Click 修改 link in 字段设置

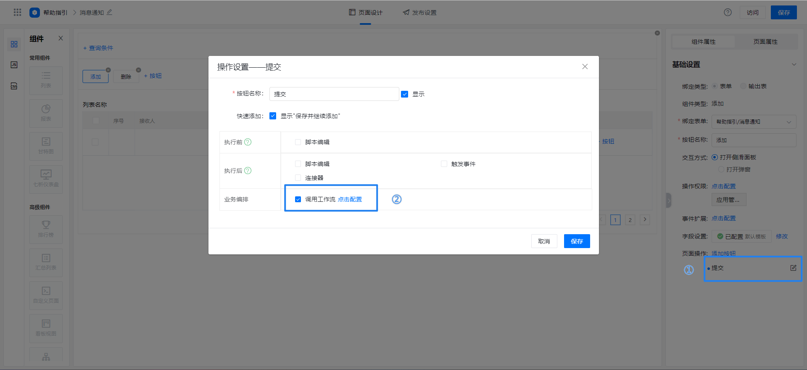point(782,236)
